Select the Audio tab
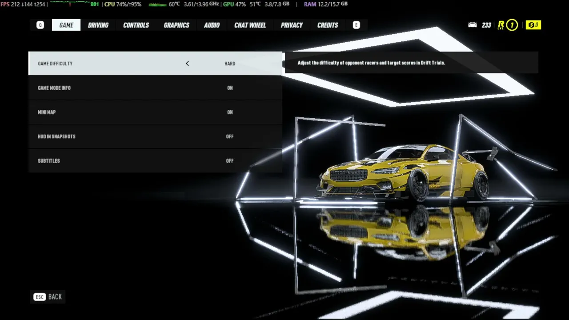The height and width of the screenshot is (320, 569). coord(212,25)
